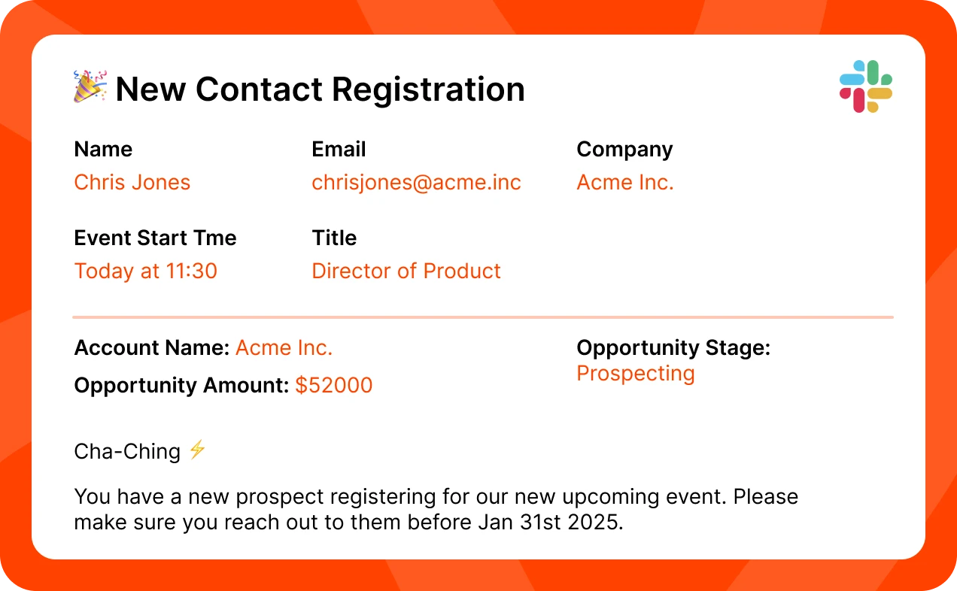957x591 pixels.
Task: Click the Acme Inc. company value
Action: (624, 183)
